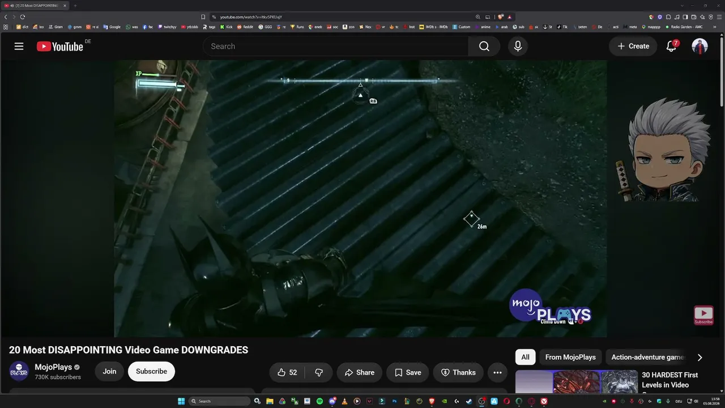Screen dimensions: 725x408
Task: Open the more actions three-dot menu
Action: [x=497, y=372]
